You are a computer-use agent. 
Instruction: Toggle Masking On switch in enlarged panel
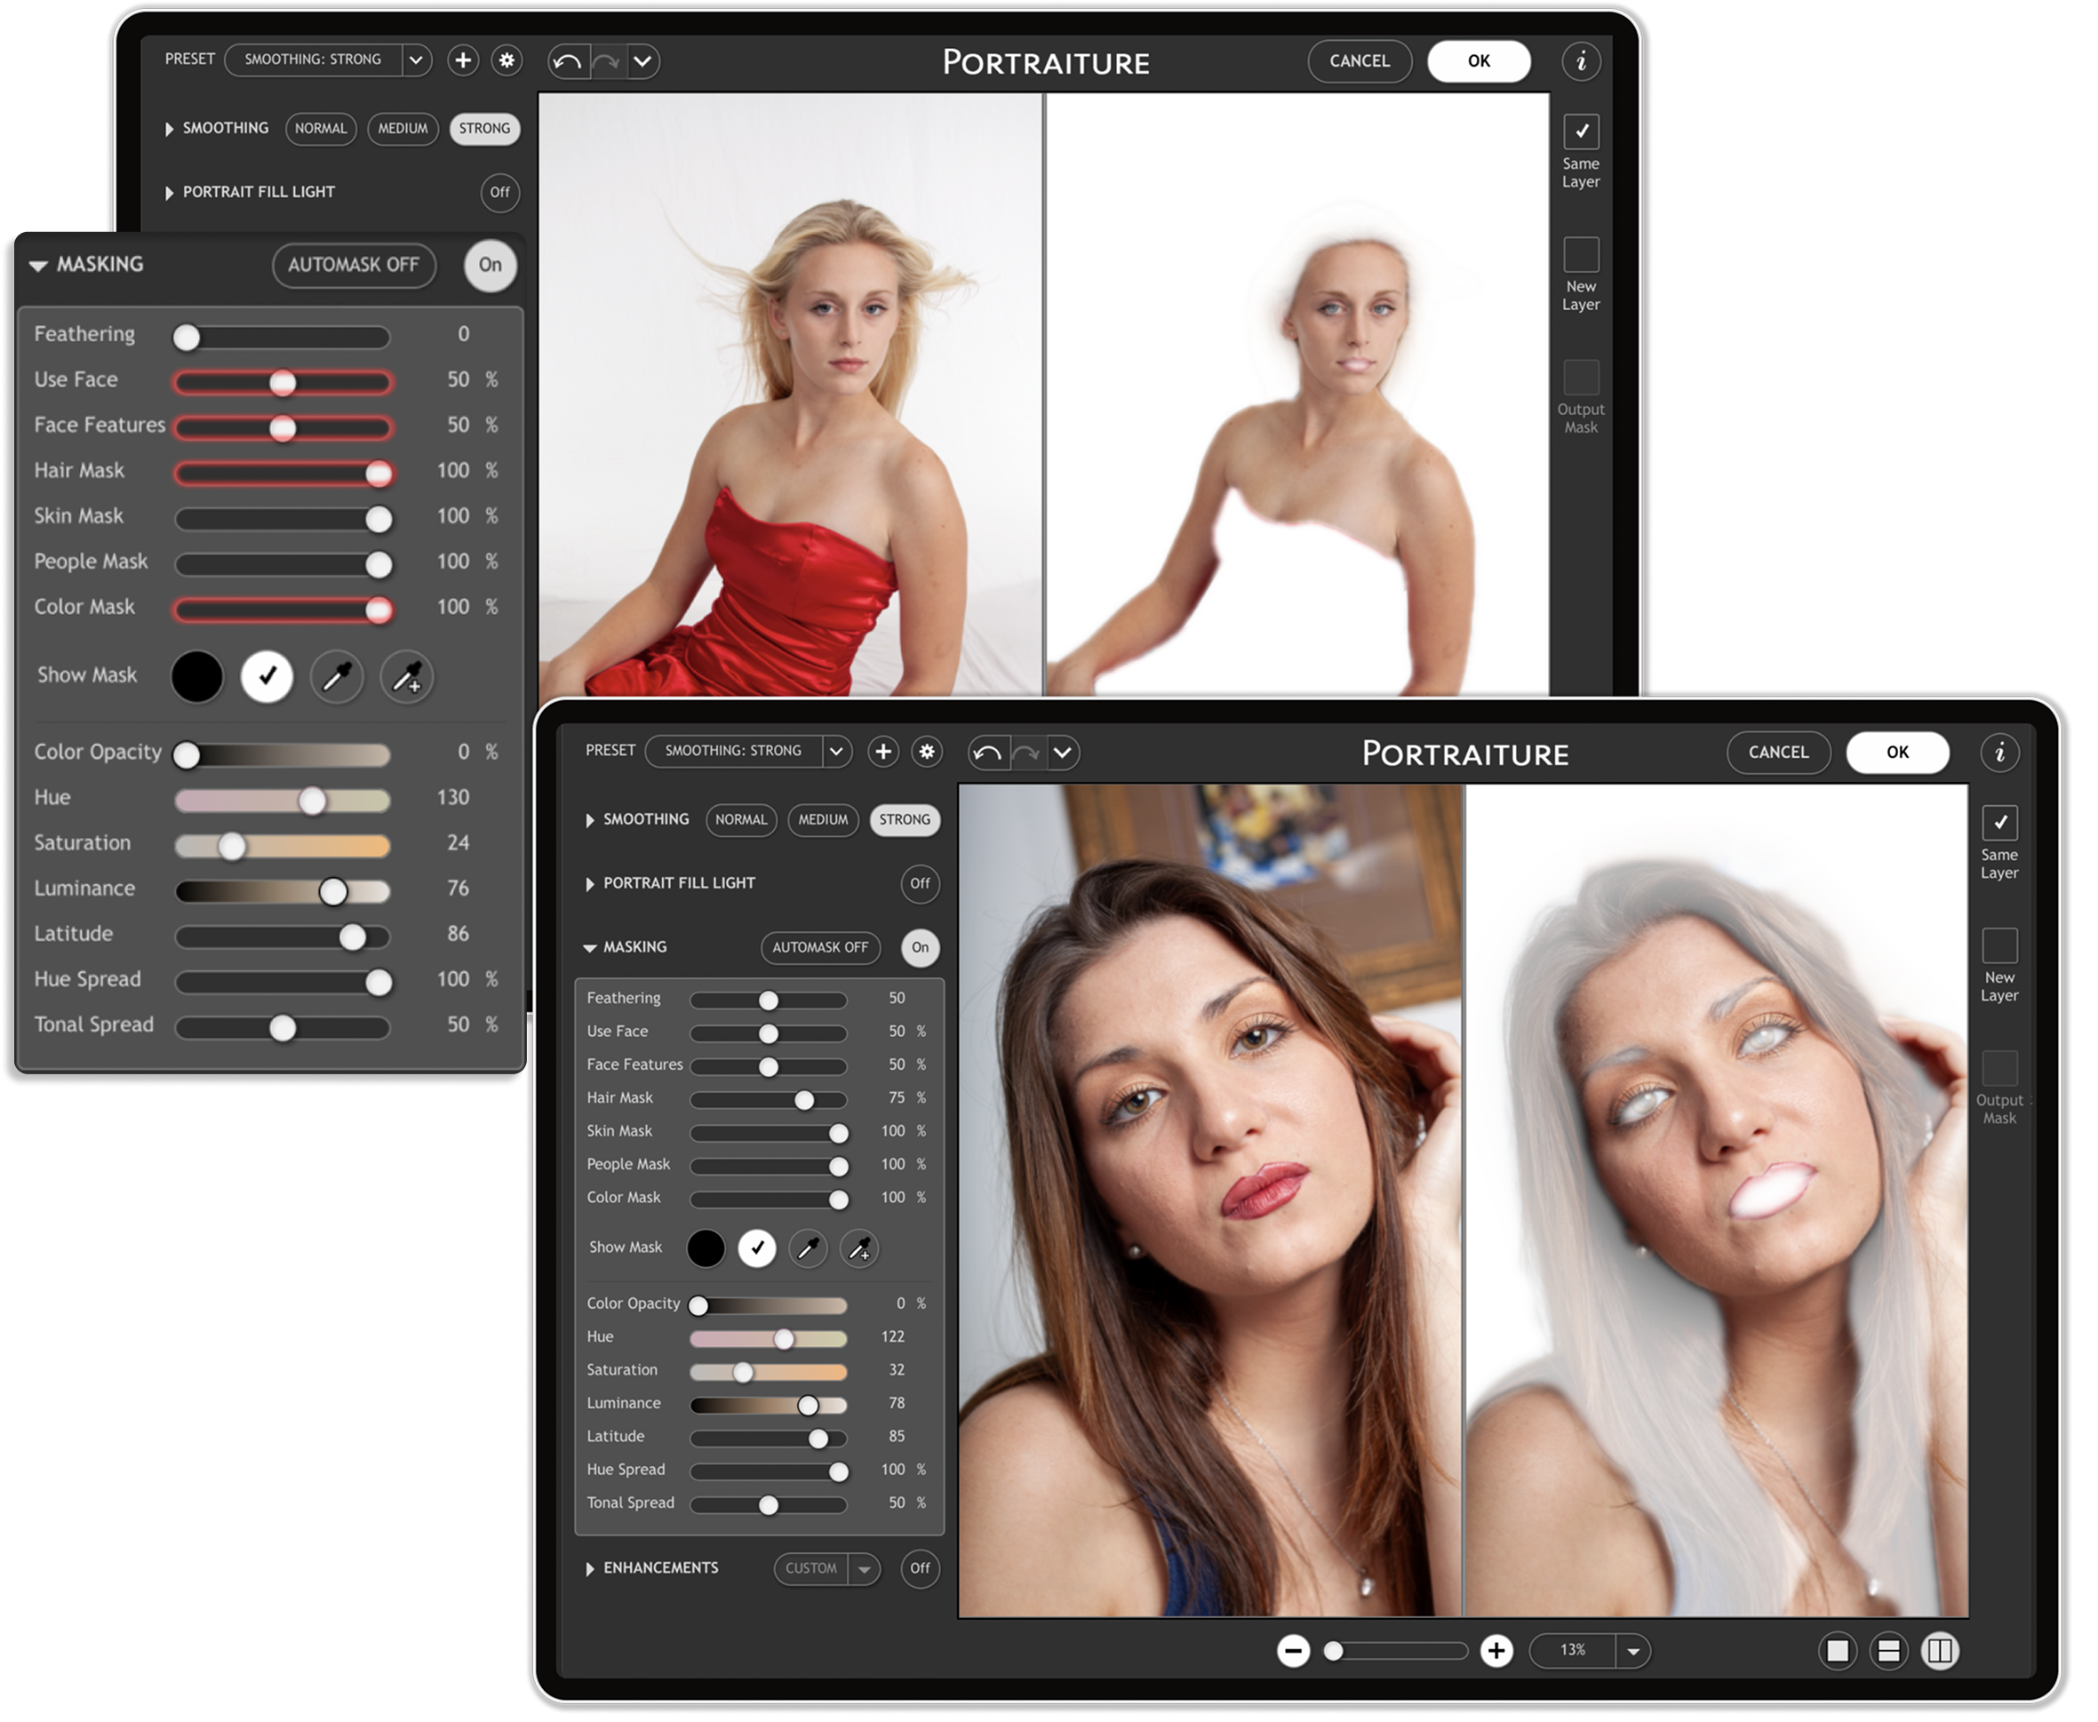(490, 265)
